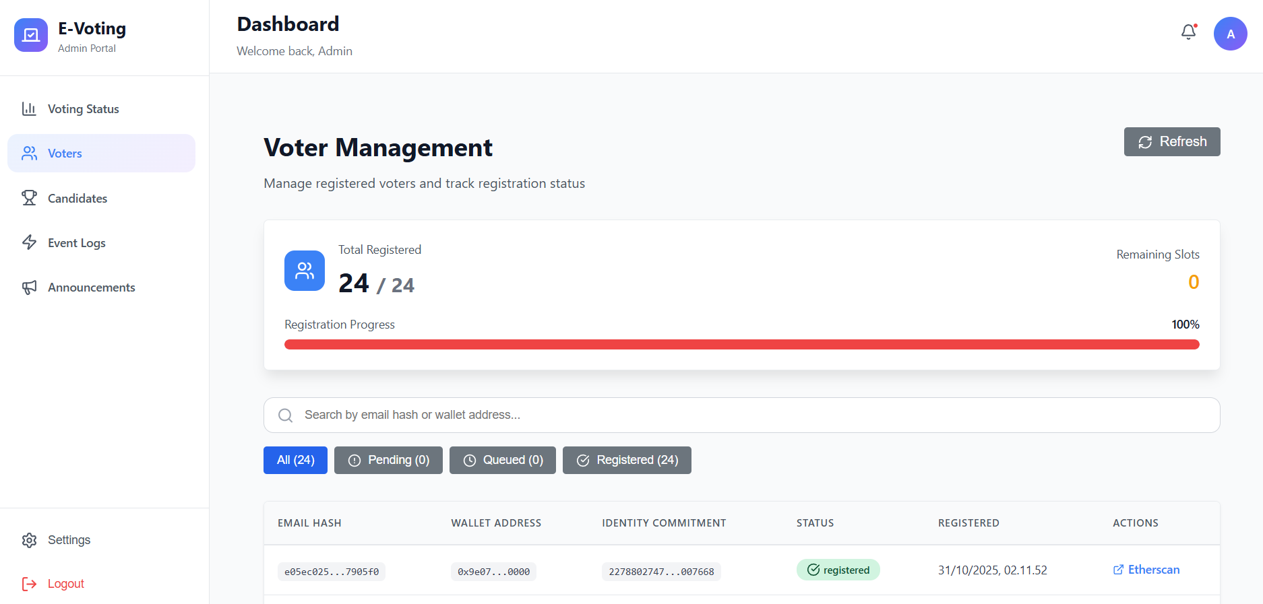Open Event Logs page
The height and width of the screenshot is (604, 1263).
pos(101,242)
